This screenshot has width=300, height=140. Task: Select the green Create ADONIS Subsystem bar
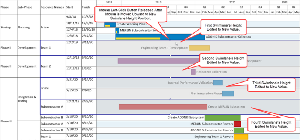[222, 118]
